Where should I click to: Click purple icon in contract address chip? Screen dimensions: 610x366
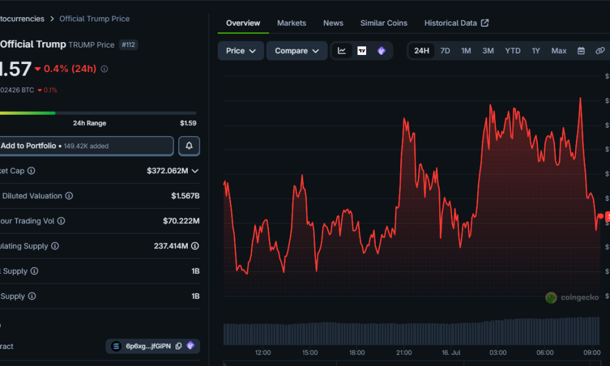[190, 346]
